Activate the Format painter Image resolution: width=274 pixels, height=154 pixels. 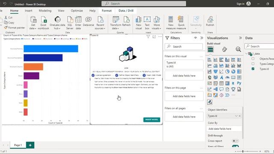coord(15,27)
